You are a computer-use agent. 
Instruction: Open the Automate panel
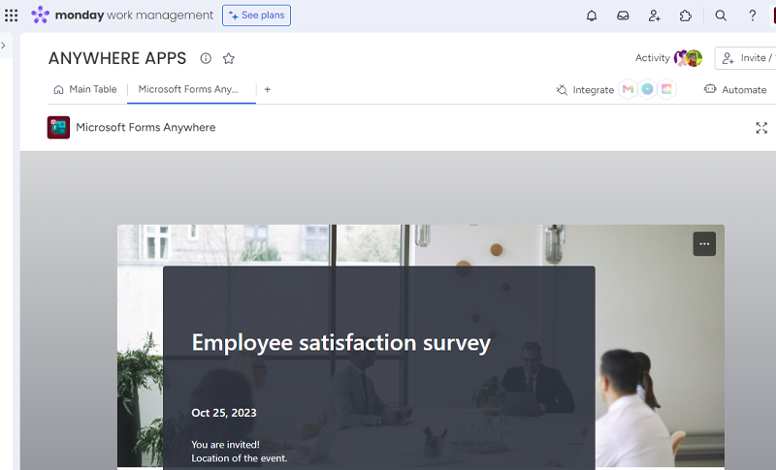[x=735, y=89]
